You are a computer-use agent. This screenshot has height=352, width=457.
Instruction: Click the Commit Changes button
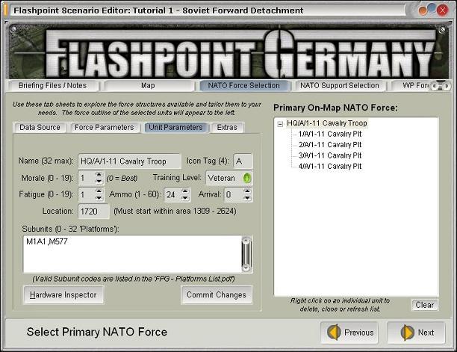pos(217,295)
